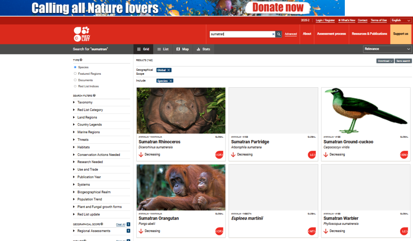Remove the Global geographical scope tag
The height and width of the screenshot is (241, 413).
click(169, 70)
